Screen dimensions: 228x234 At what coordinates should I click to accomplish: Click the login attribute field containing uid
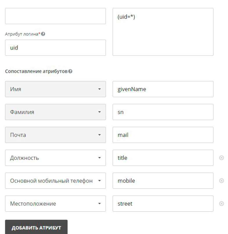(55, 48)
